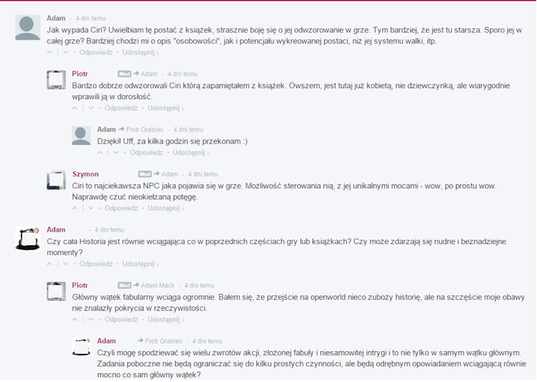Screen dimensions: 537x382
Task: Downvote Adam's first comment about Ciri
Action: pyautogui.click(x=65, y=52)
